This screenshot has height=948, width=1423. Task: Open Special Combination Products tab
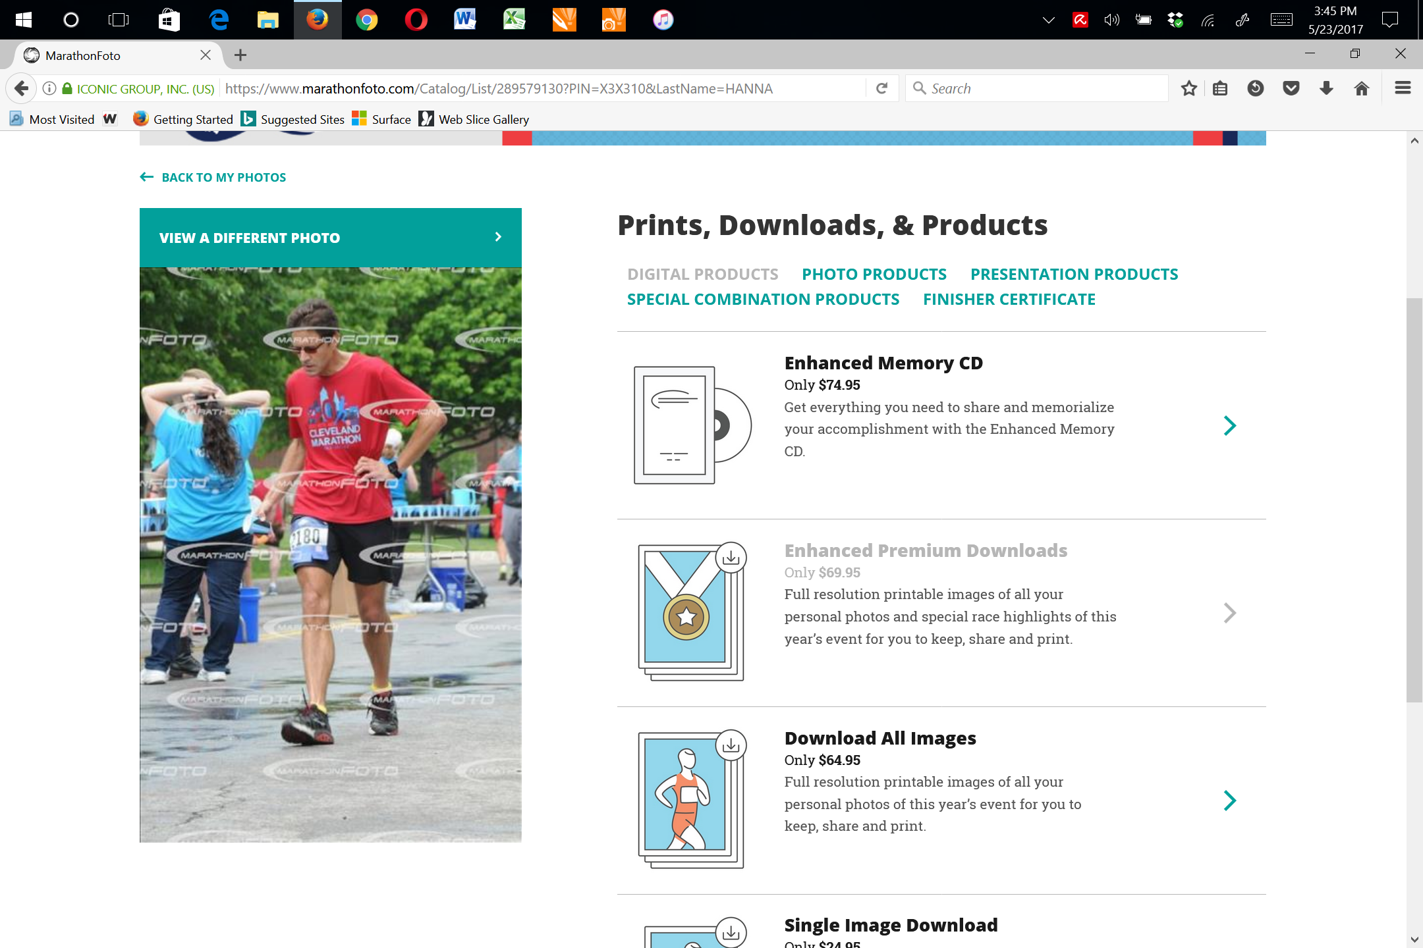coord(763,300)
